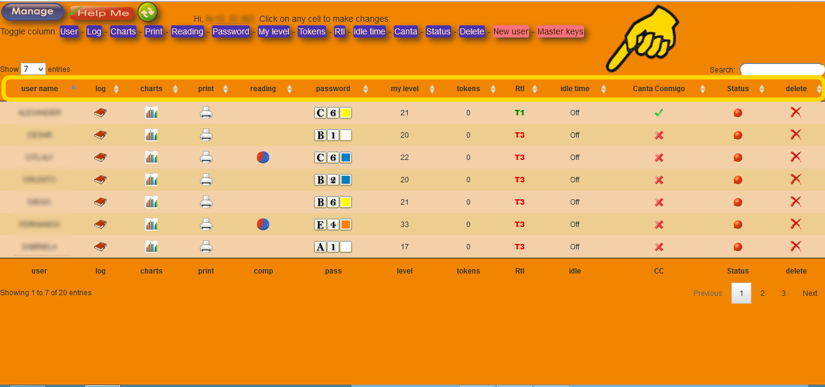The image size is (825, 387).
Task: Toggle the My level column link
Action: 274,31
